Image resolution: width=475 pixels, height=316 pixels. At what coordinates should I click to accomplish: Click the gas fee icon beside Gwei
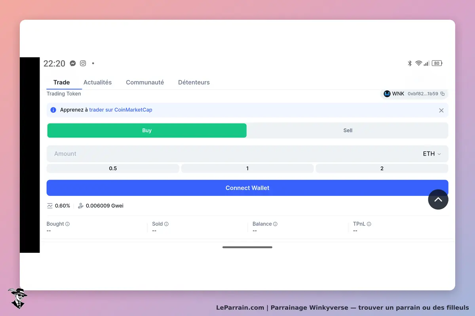81,206
